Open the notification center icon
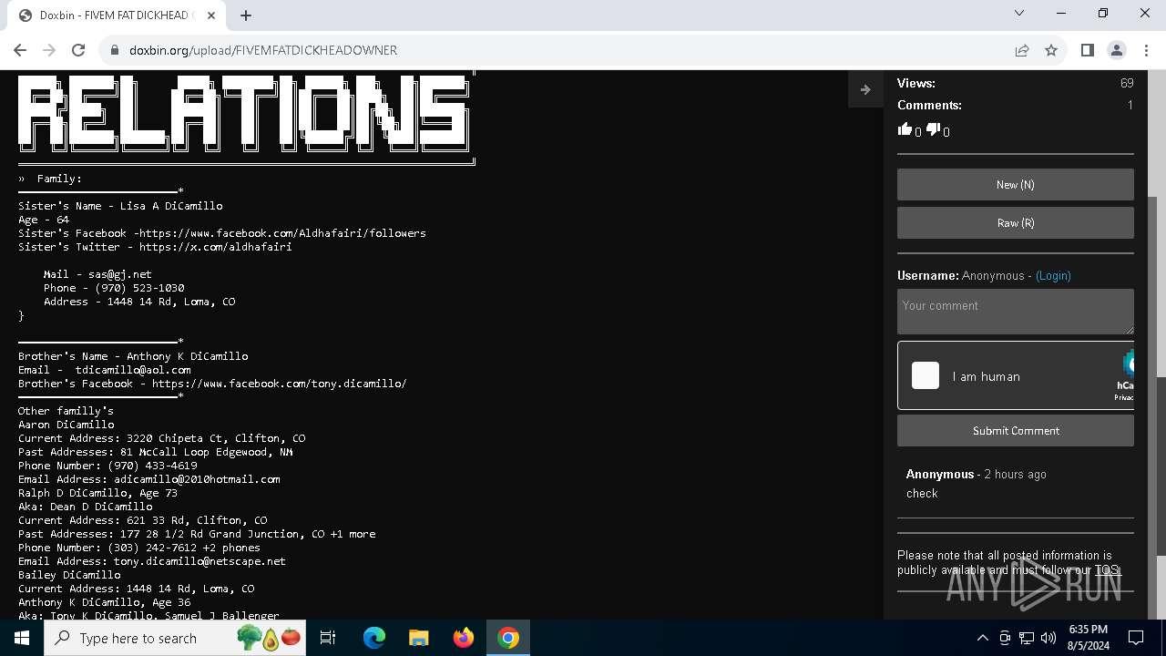The height and width of the screenshot is (656, 1166). pyautogui.click(x=1136, y=638)
